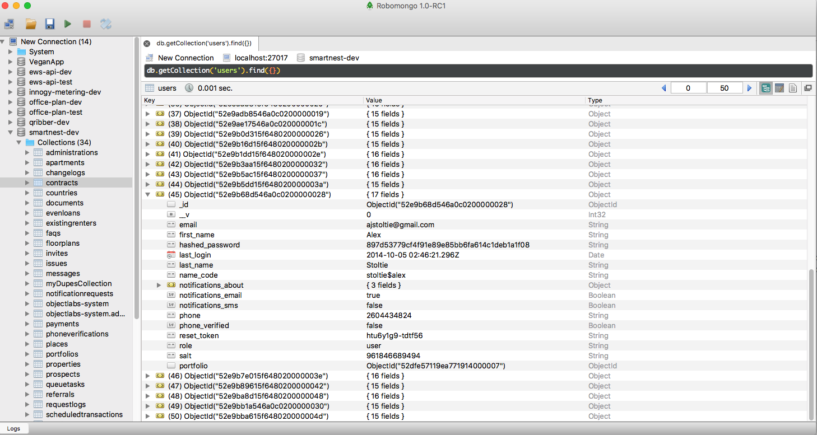This screenshot has width=817, height=435.
Task: Click the rotate orientation toolbar icon
Action: (106, 24)
